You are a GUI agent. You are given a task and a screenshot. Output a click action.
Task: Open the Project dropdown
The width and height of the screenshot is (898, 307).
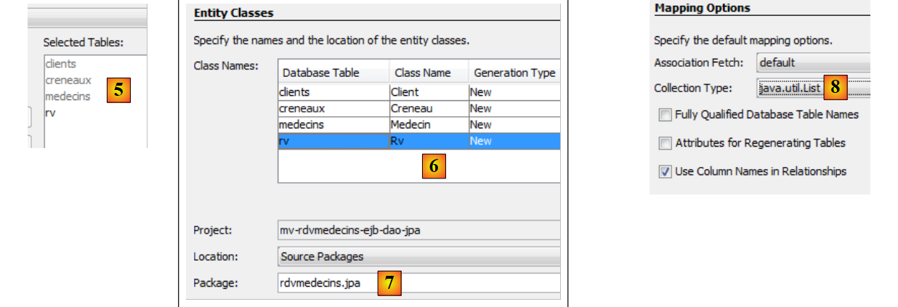[418, 230]
